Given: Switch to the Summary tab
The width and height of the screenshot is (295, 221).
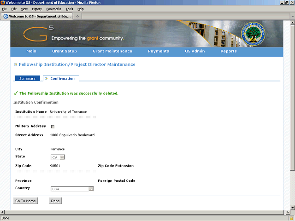Looking at the screenshot, I should (x=27, y=78).
